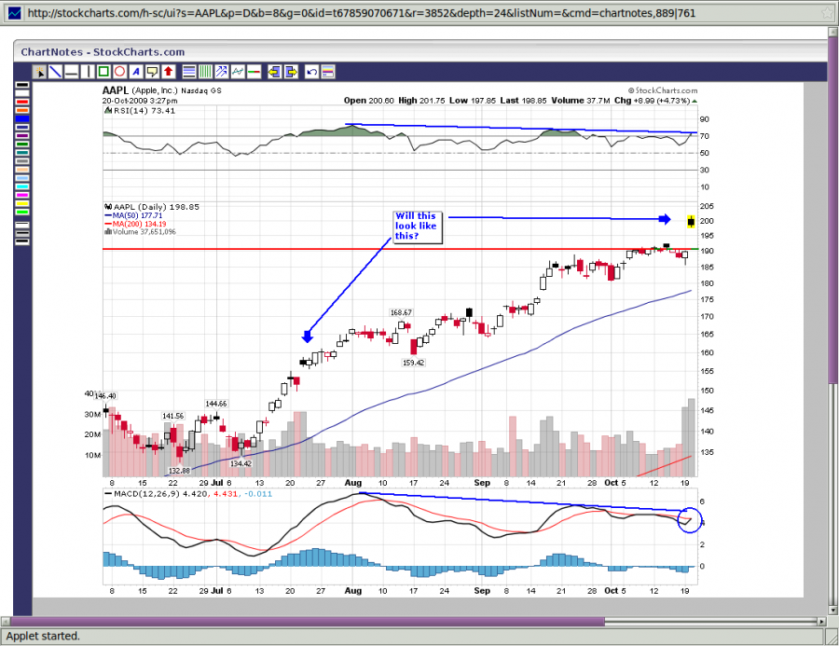The image size is (839, 646).
Task: Open the color palette properties icon
Action: click(327, 71)
